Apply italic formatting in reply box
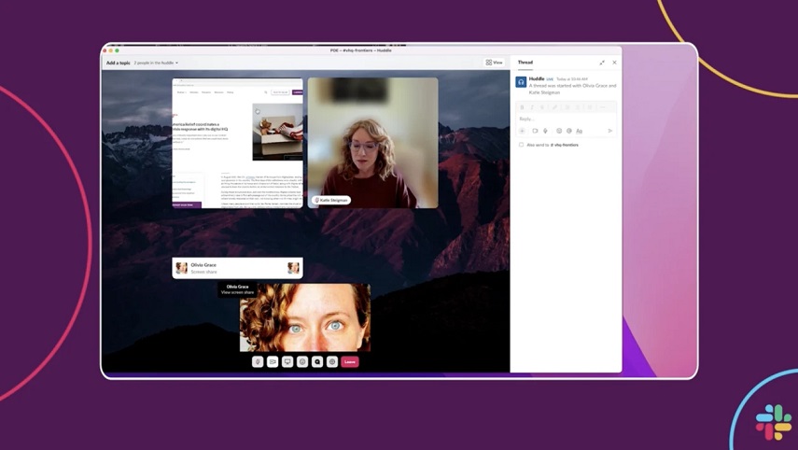798x450 pixels. coord(532,107)
